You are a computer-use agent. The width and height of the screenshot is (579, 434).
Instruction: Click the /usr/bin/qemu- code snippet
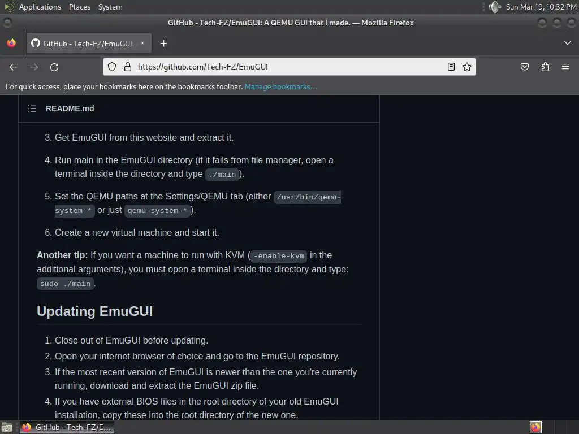point(308,197)
